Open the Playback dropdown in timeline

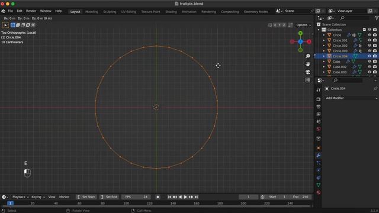tap(20, 197)
